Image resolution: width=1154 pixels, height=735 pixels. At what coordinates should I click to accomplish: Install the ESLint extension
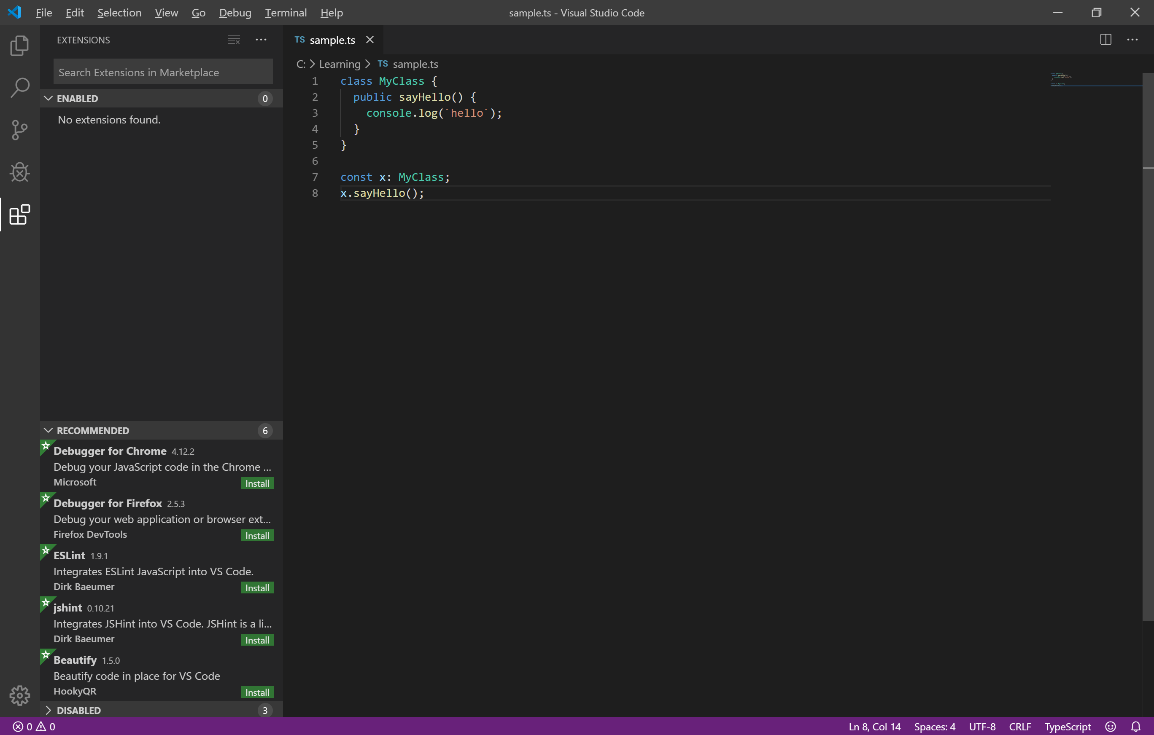(x=257, y=588)
